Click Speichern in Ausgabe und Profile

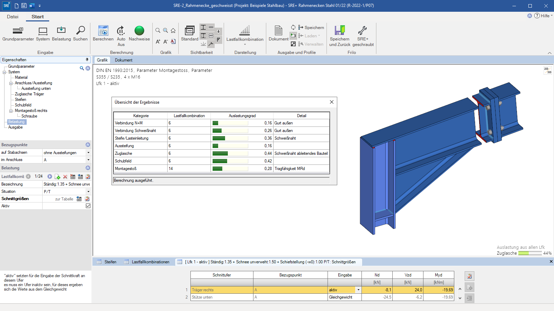311,27
